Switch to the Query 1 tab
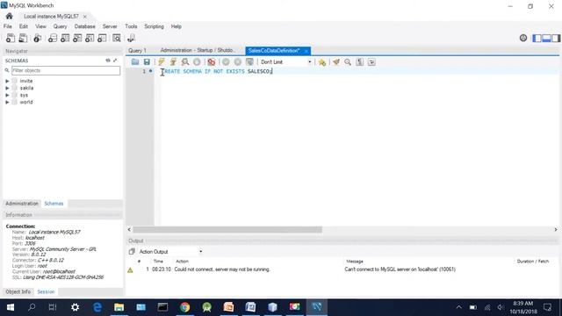 coord(137,51)
